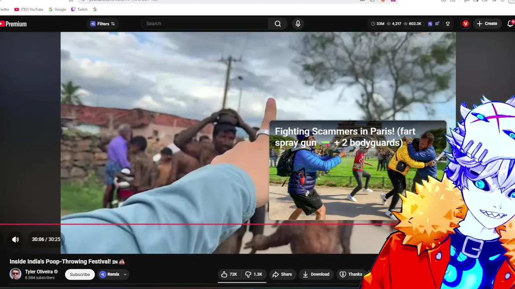The image size is (515, 289).
Task: Open the YouTube Premium home logo
Action: pos(13,24)
